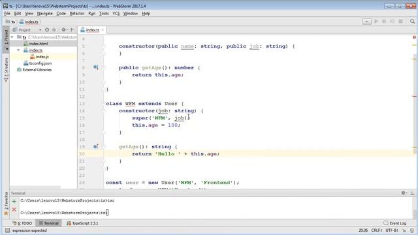Click ts breadcrumb in navigation bar
This screenshot has width=418, height=235.
click(10, 22)
